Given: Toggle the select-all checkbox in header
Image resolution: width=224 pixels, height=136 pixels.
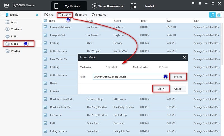Looking at the screenshot, I should tap(45, 21).
